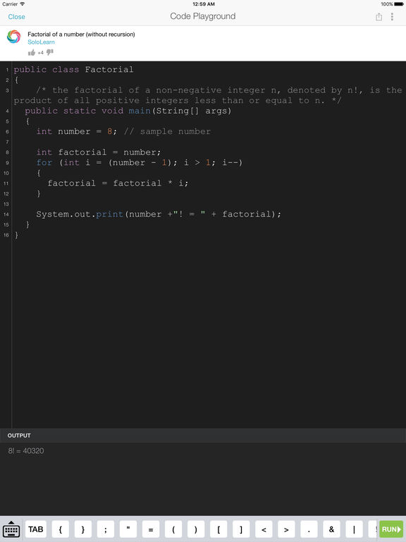Insert an opening square bracket
Screen dimensions: 406x542
click(219, 529)
